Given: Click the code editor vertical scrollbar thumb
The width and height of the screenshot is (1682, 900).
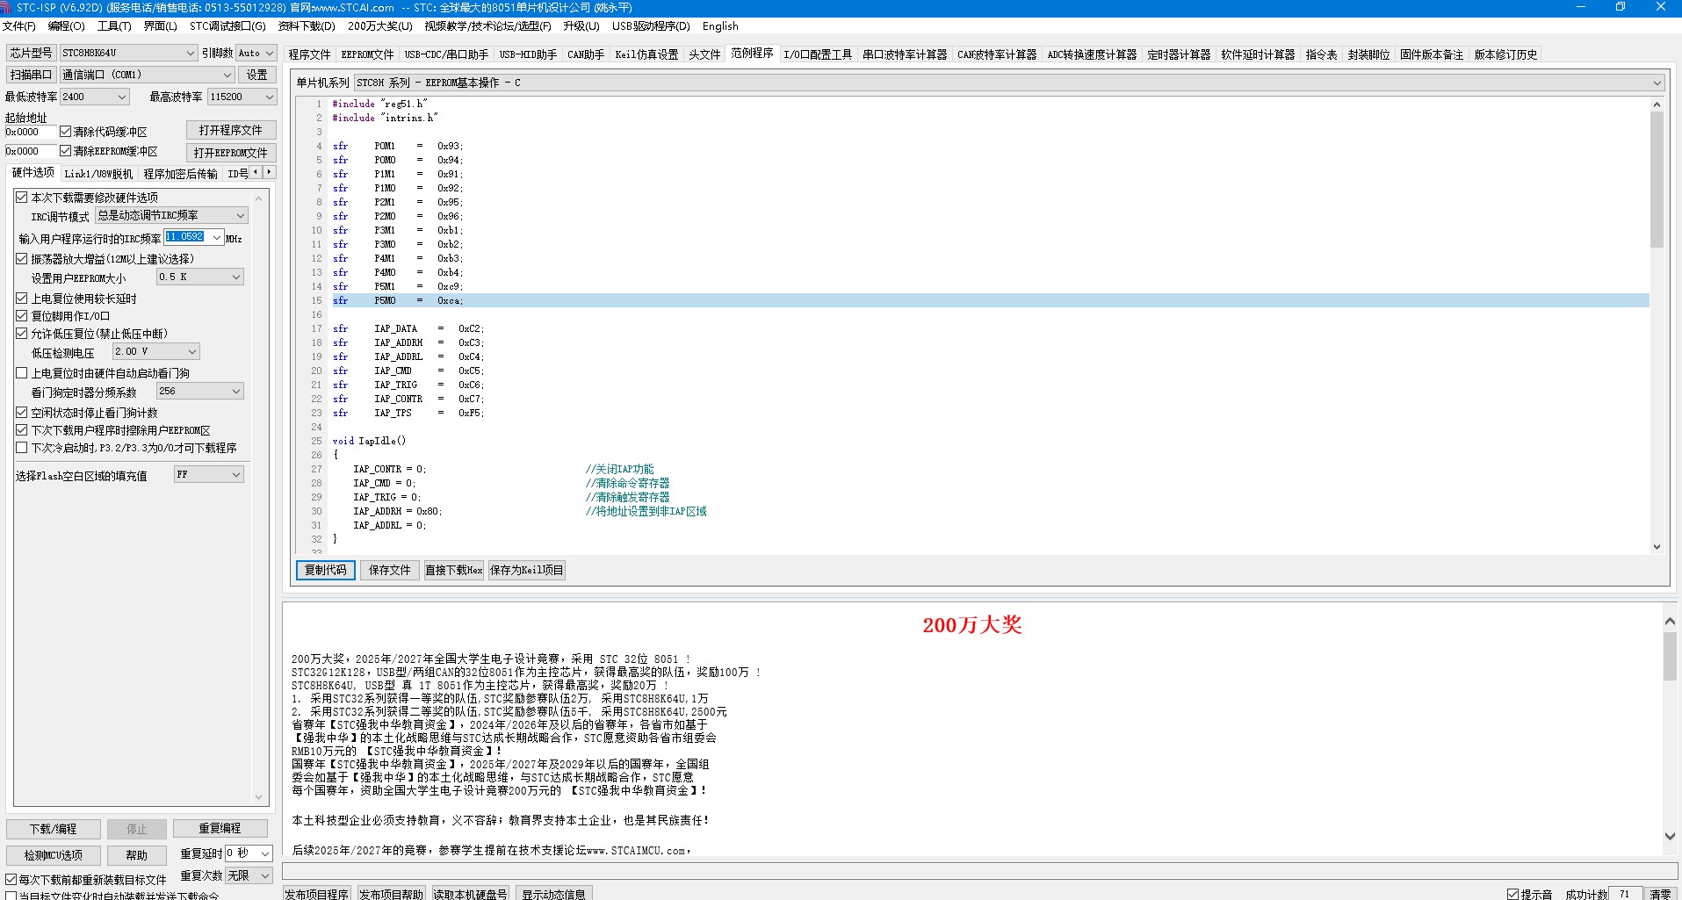Looking at the screenshot, I should coord(1657,180).
